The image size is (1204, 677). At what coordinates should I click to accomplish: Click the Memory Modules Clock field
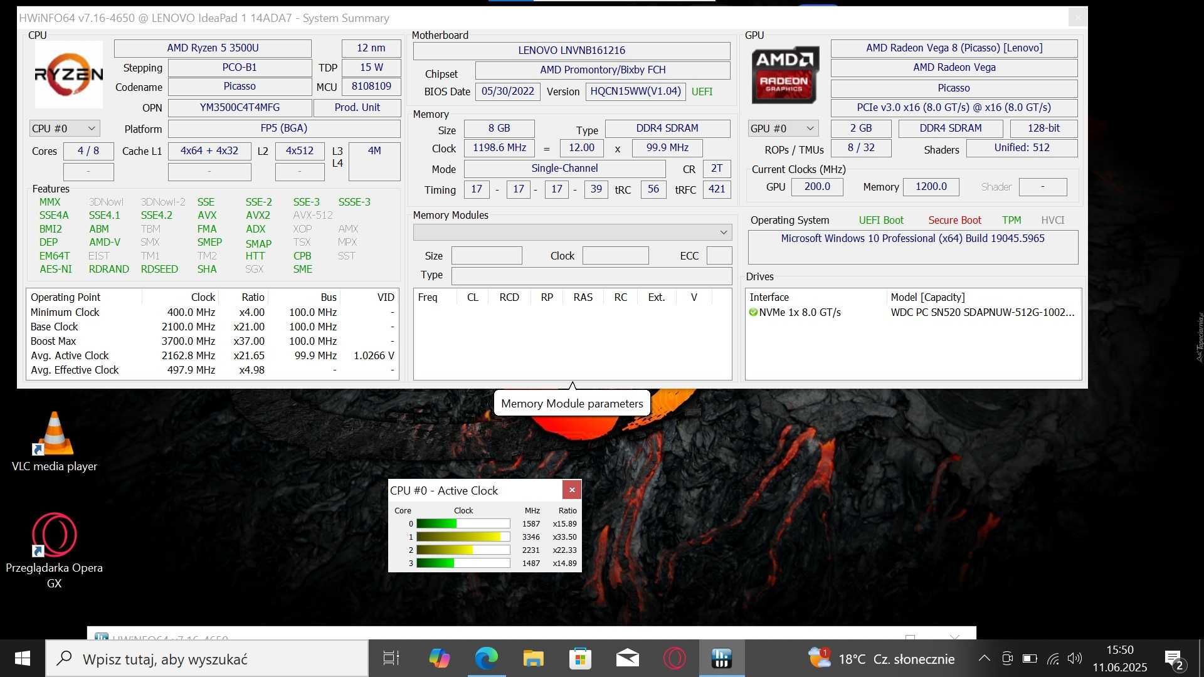616,256
